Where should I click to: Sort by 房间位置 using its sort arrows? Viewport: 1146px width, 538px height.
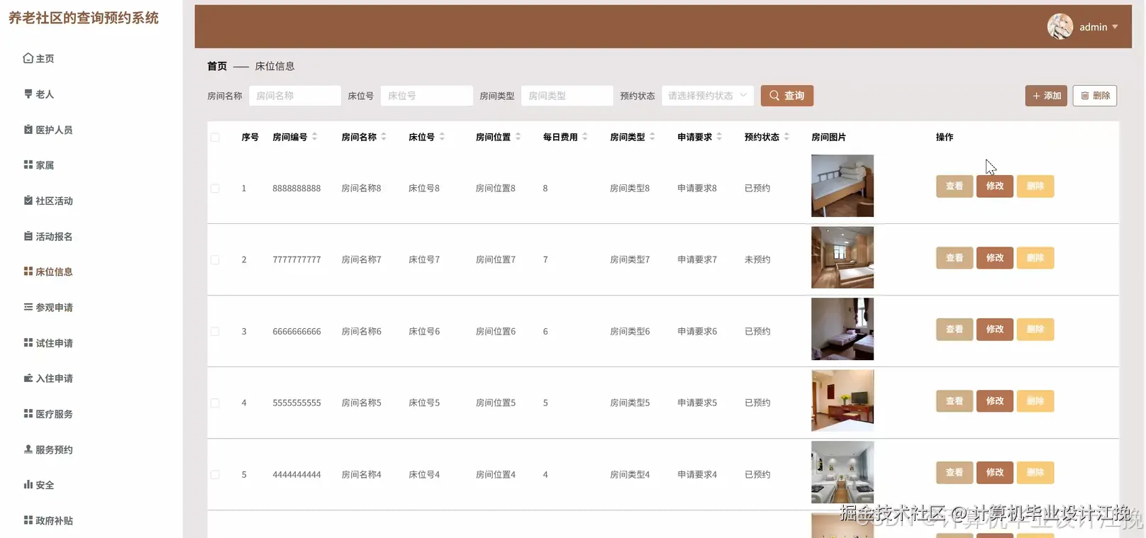518,137
